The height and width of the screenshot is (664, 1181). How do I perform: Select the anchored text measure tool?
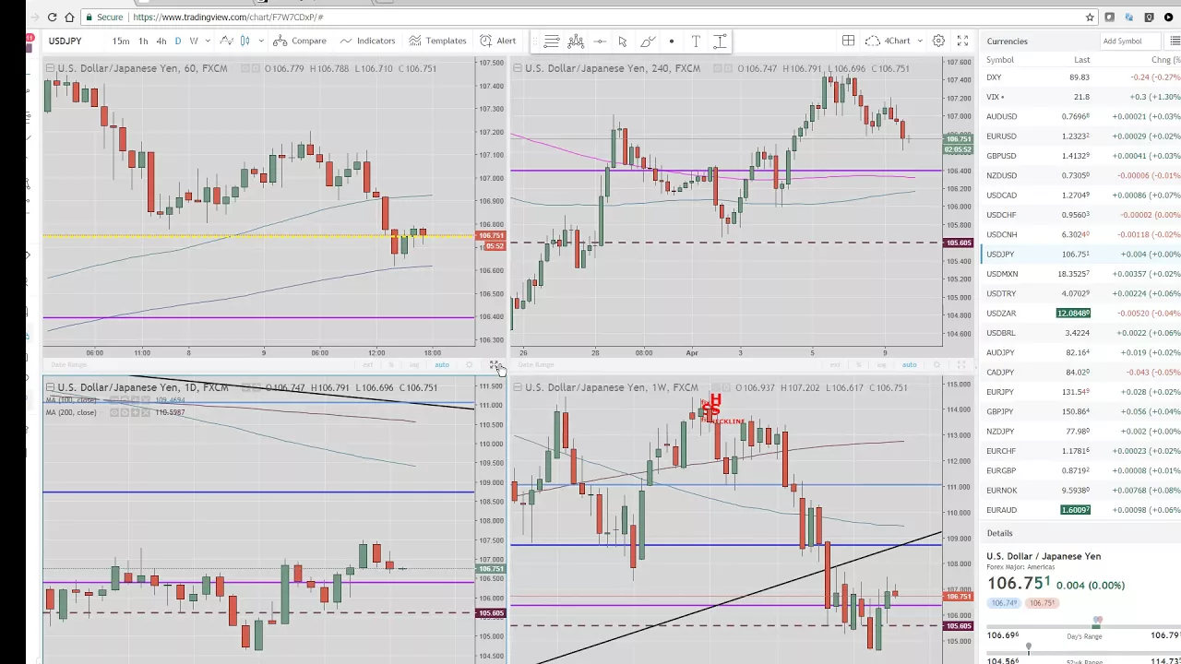coord(720,41)
